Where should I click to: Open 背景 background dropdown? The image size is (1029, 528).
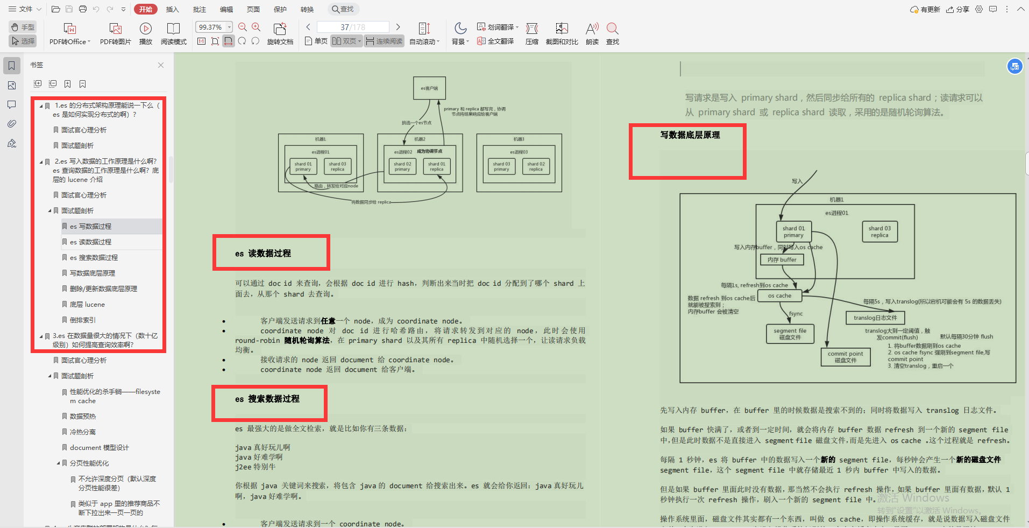coord(460,34)
